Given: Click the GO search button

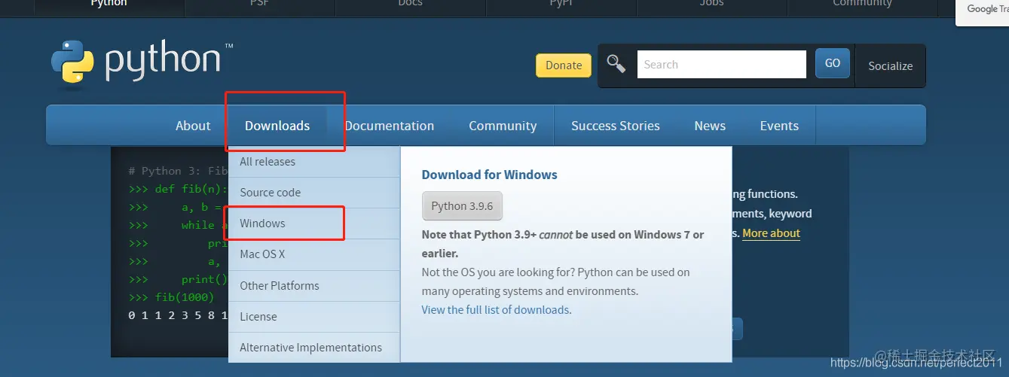Looking at the screenshot, I should pyautogui.click(x=832, y=64).
